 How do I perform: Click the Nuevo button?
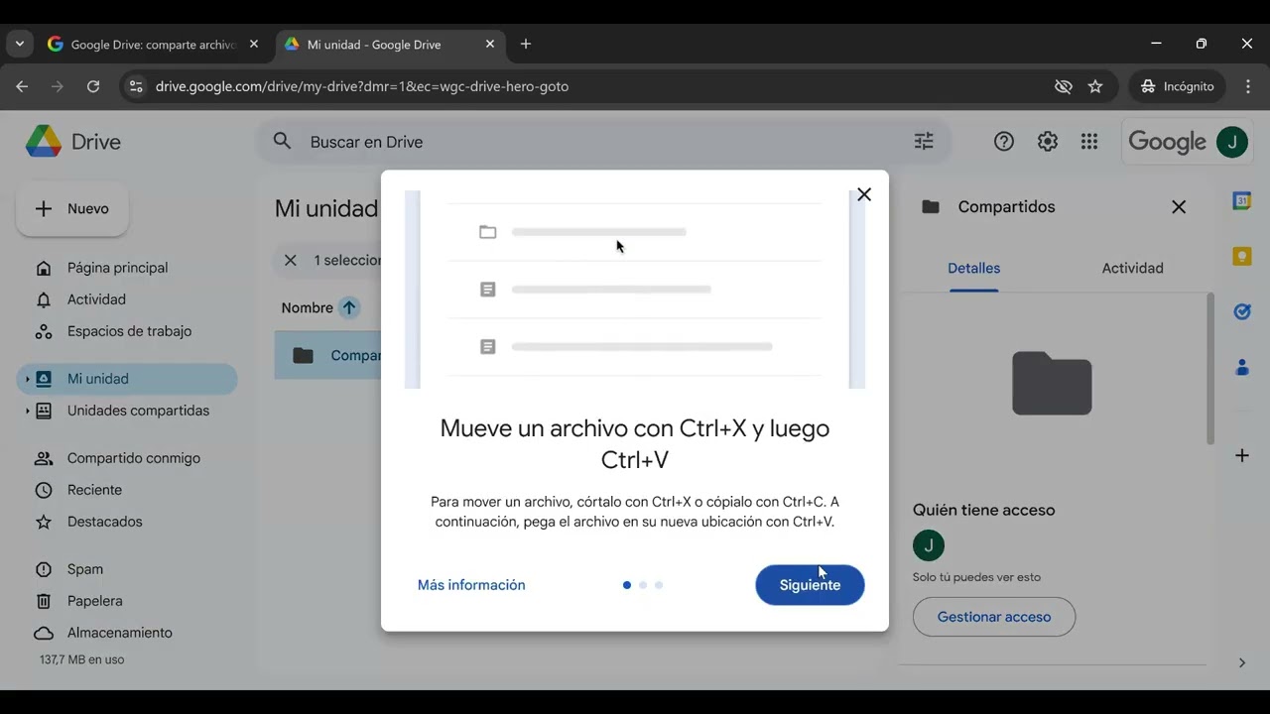pos(72,208)
